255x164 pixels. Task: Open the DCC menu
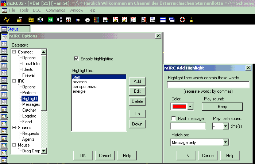point(37,10)
